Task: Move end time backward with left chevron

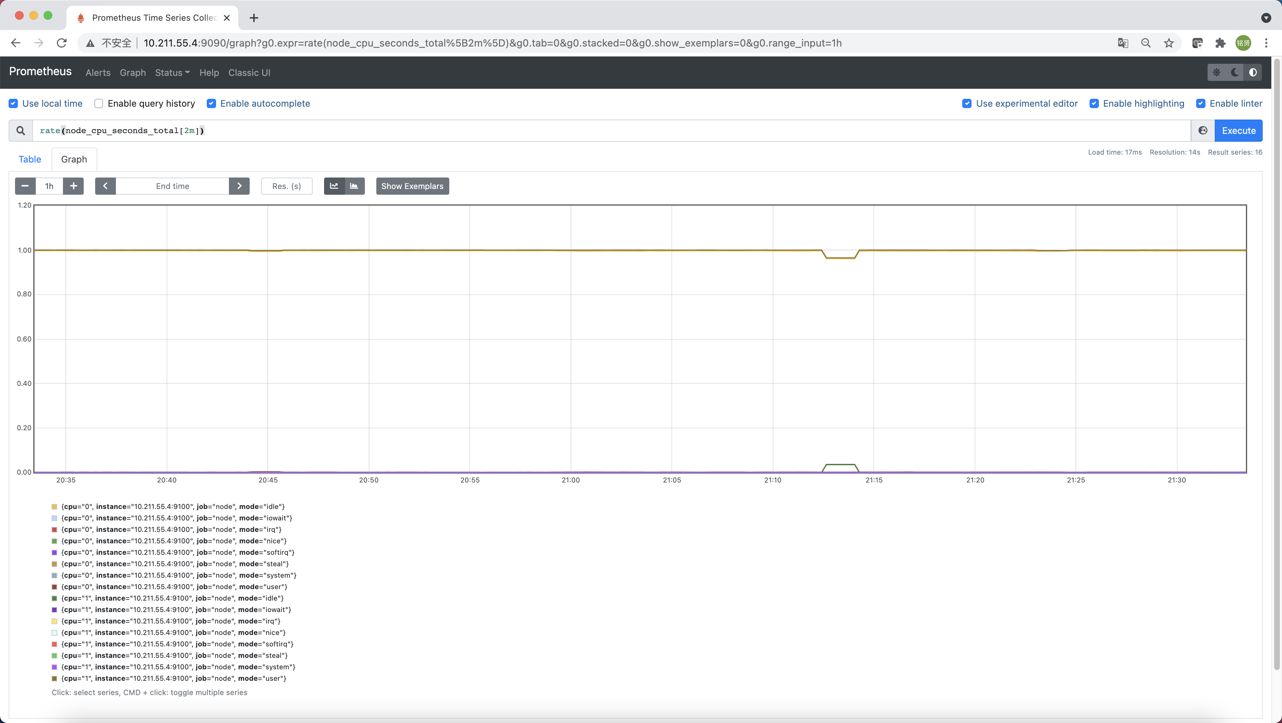Action: tap(106, 186)
